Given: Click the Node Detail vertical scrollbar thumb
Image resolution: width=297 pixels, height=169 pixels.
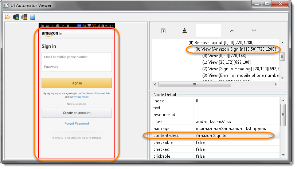Looking at the screenshot, I should coord(283,115).
